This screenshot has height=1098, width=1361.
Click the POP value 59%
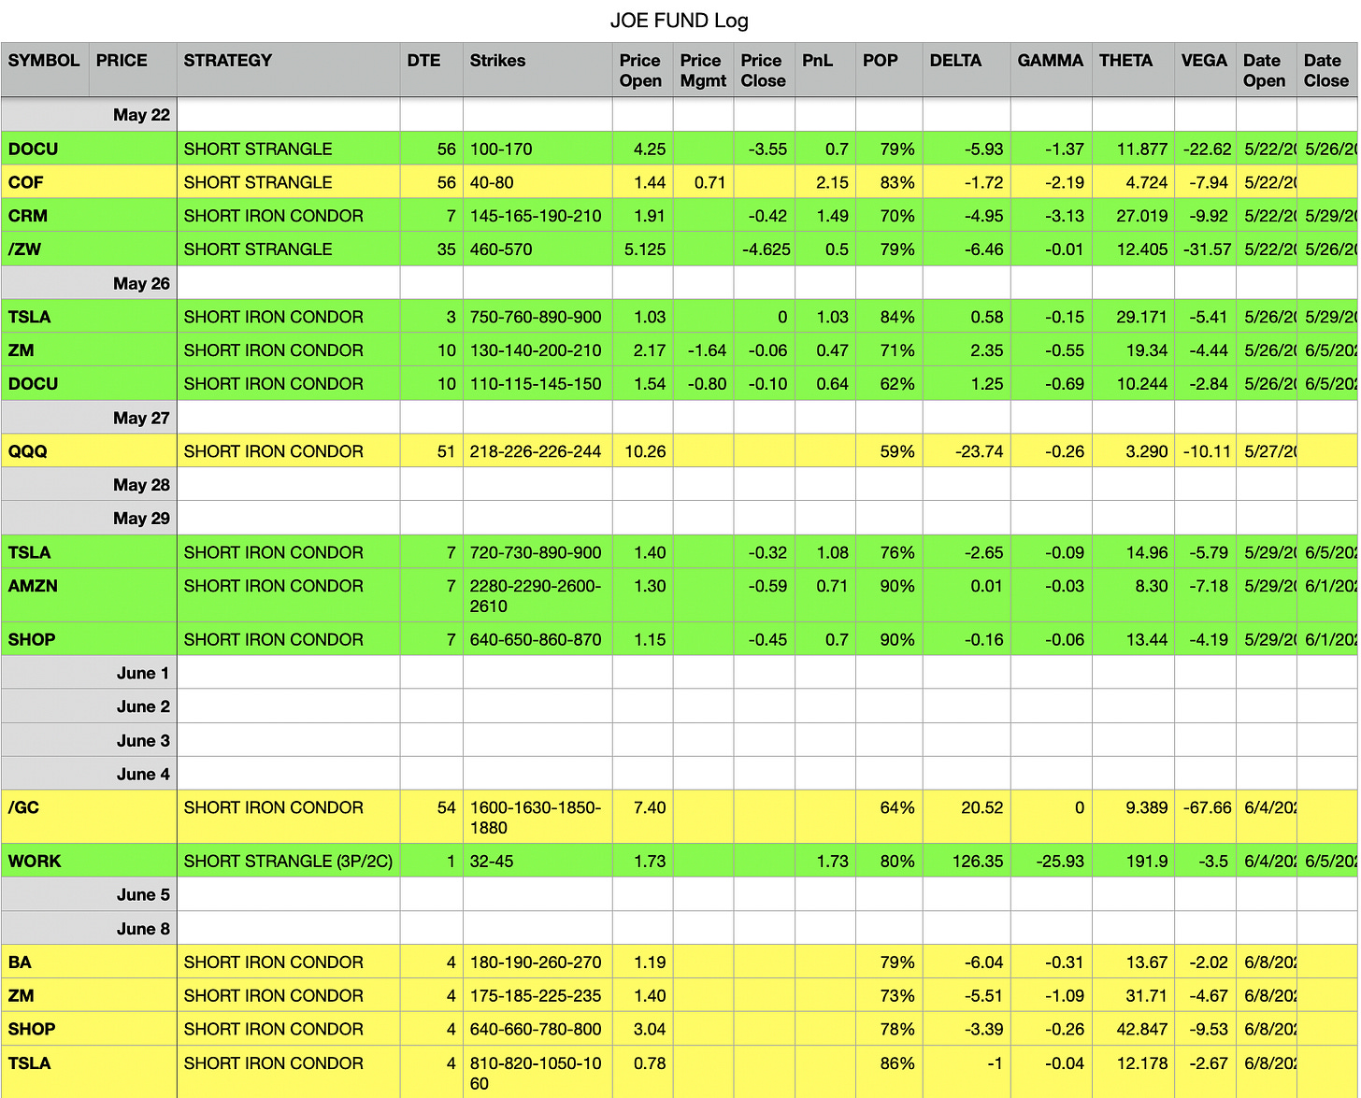click(897, 451)
